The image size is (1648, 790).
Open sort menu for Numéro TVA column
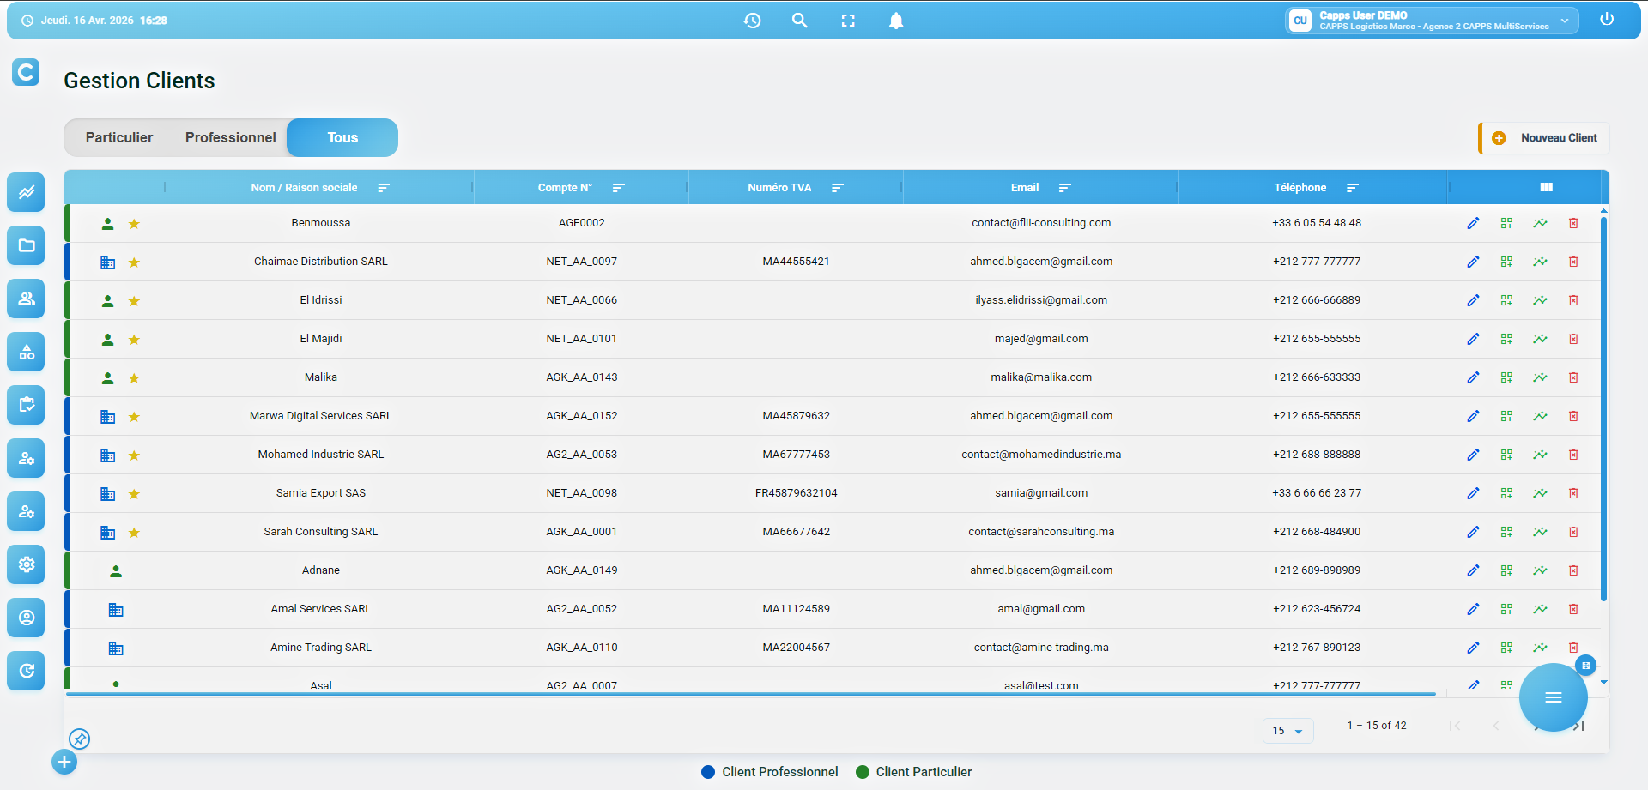838,188
